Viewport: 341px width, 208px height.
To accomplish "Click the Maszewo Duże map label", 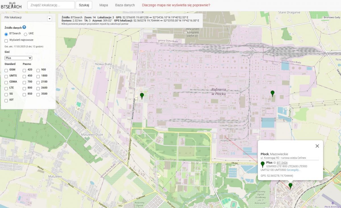I will tap(92, 135).
